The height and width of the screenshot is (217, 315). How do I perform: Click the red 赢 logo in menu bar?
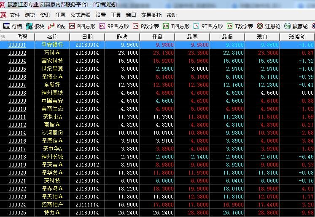tap(3, 15)
